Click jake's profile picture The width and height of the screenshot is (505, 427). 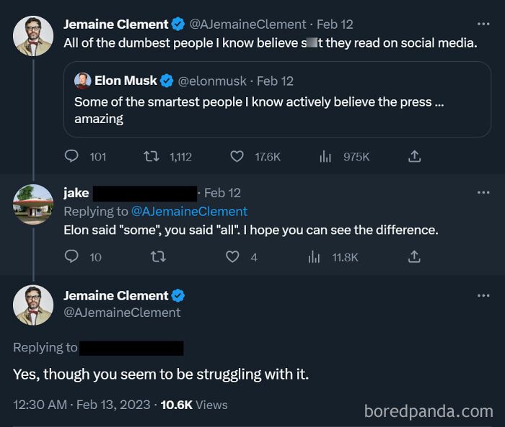[x=33, y=204]
